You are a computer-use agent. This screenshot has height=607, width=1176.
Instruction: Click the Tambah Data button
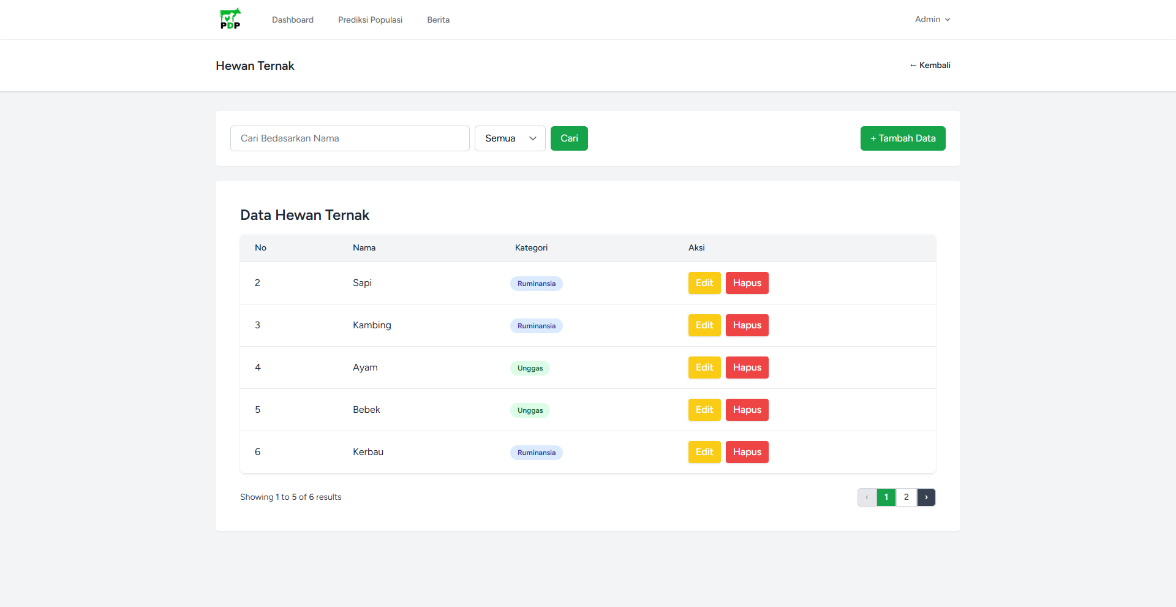[x=902, y=138]
